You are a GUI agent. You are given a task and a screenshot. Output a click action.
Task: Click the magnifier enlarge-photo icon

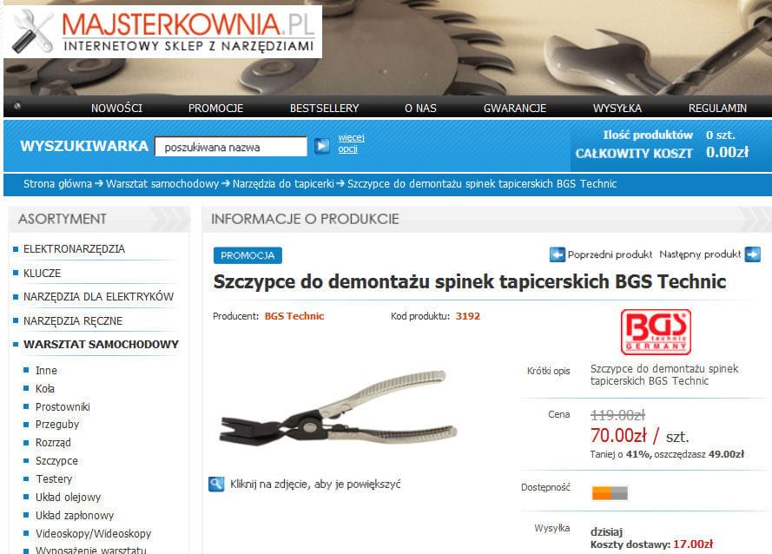point(216,484)
